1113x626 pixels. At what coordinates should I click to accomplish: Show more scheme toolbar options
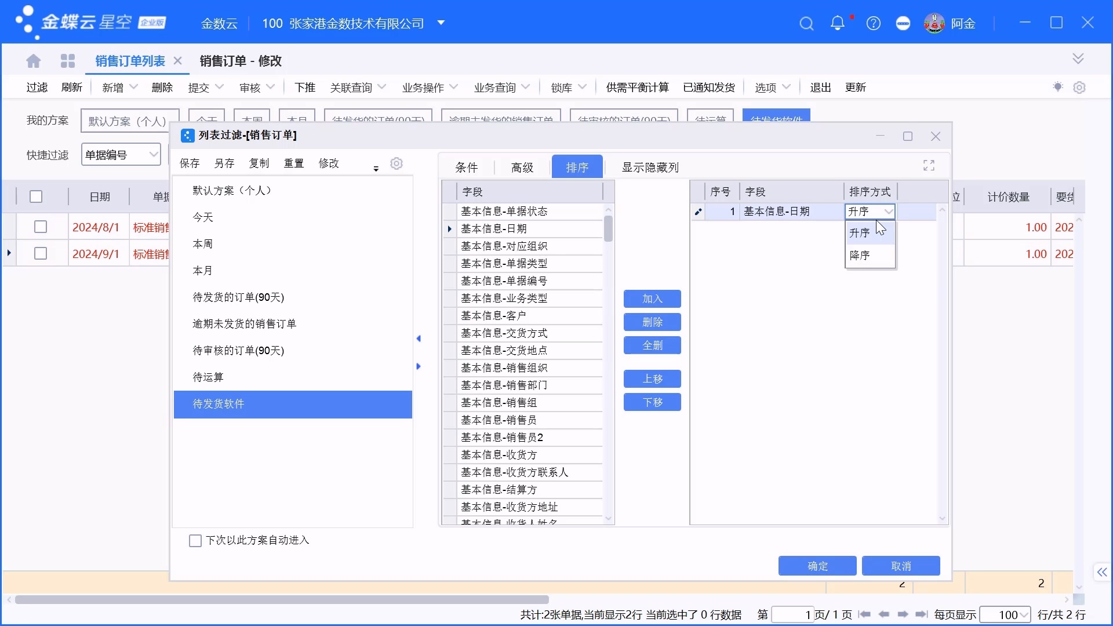coord(376,168)
